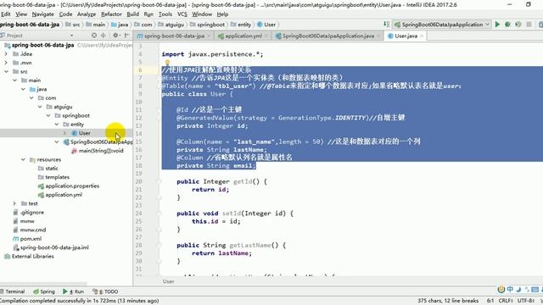Expand the .mvn folder
543x305 pixels.
pos(6,63)
